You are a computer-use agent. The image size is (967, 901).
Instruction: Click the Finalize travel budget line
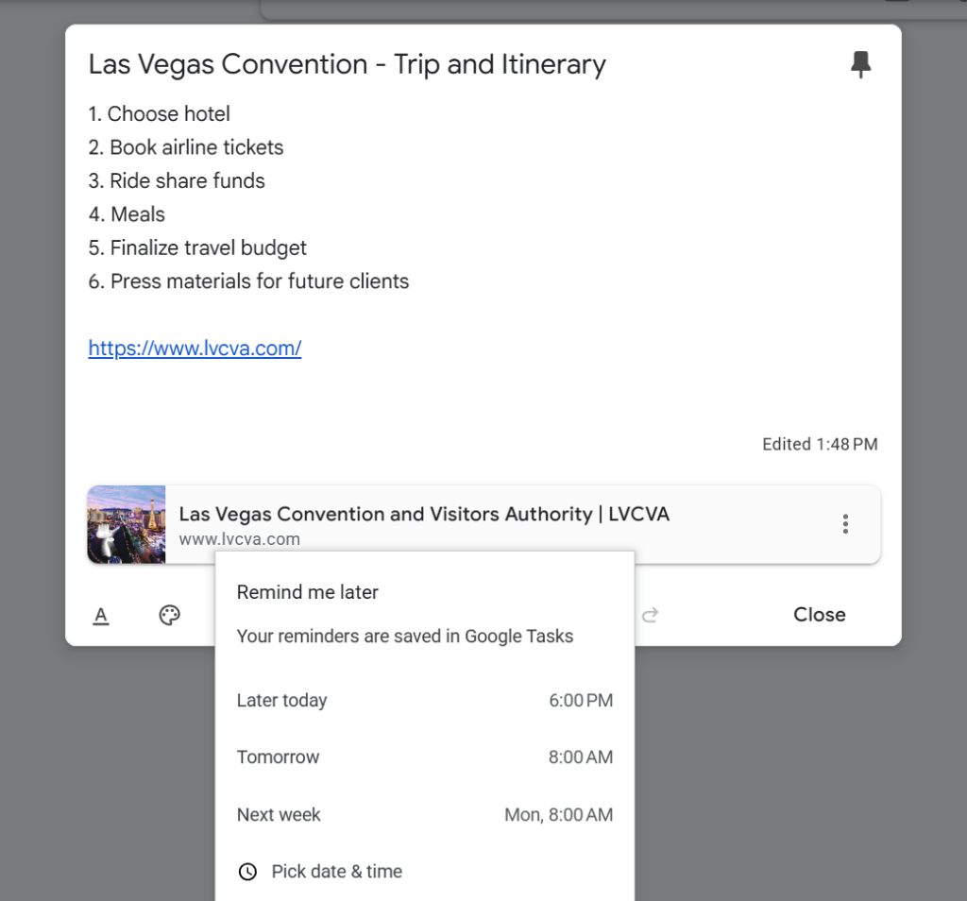[196, 247]
